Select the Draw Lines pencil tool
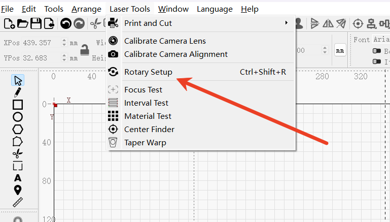Viewport: 390px width, 222px height. coord(18,92)
